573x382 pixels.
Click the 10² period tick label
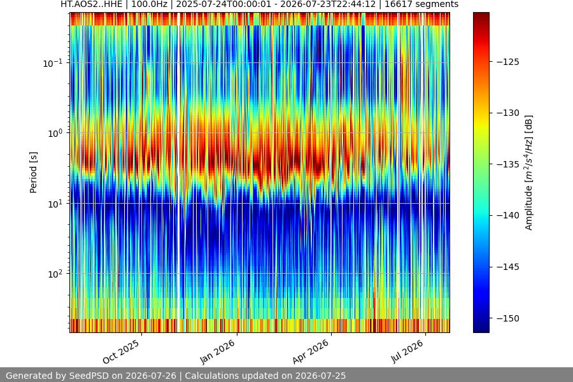point(55,274)
